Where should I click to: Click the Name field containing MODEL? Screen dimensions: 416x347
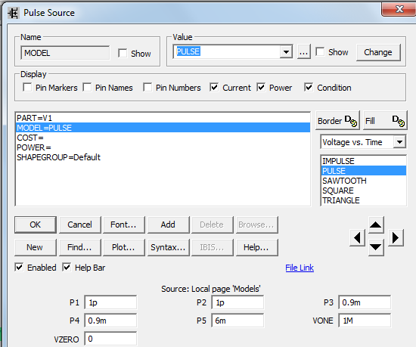point(65,53)
